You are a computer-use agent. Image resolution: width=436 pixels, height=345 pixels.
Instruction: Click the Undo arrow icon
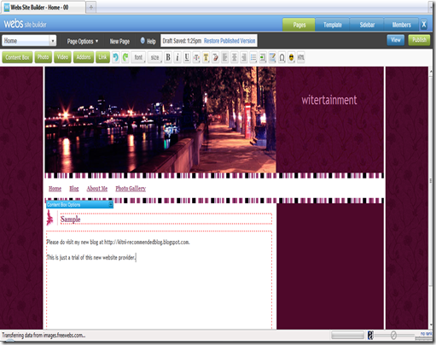pos(115,57)
